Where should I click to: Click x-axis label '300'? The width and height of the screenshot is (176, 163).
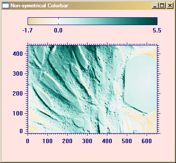tap(87, 141)
